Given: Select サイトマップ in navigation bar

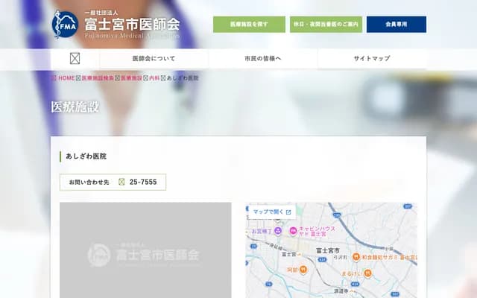Looking at the screenshot, I should click(x=371, y=59).
